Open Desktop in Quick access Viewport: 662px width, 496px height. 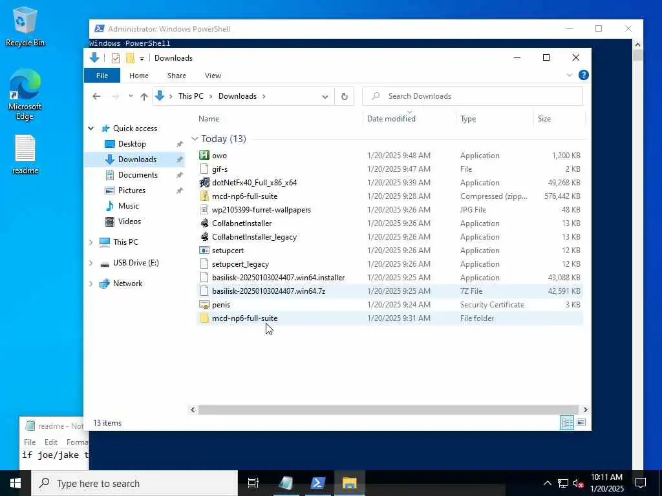[x=132, y=144]
